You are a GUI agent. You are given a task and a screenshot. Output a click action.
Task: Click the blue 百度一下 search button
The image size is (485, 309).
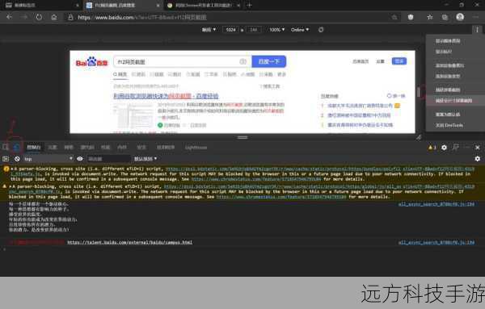[x=269, y=62]
